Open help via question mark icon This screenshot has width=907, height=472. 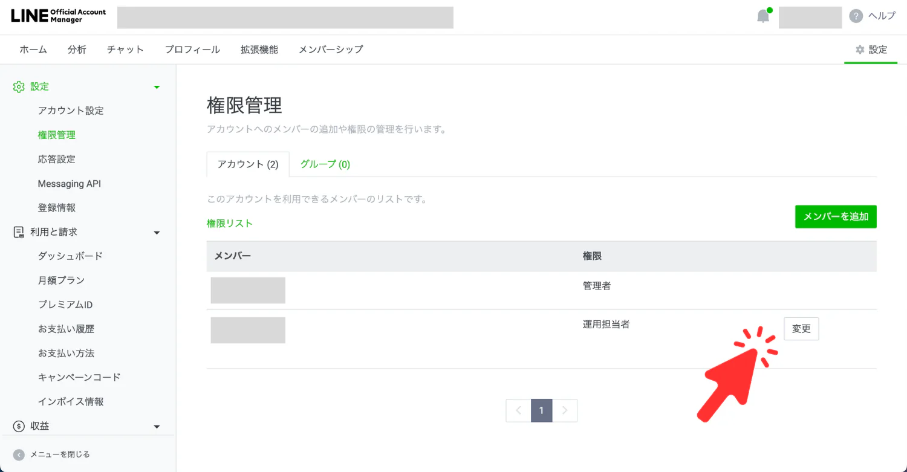pyautogui.click(x=856, y=16)
